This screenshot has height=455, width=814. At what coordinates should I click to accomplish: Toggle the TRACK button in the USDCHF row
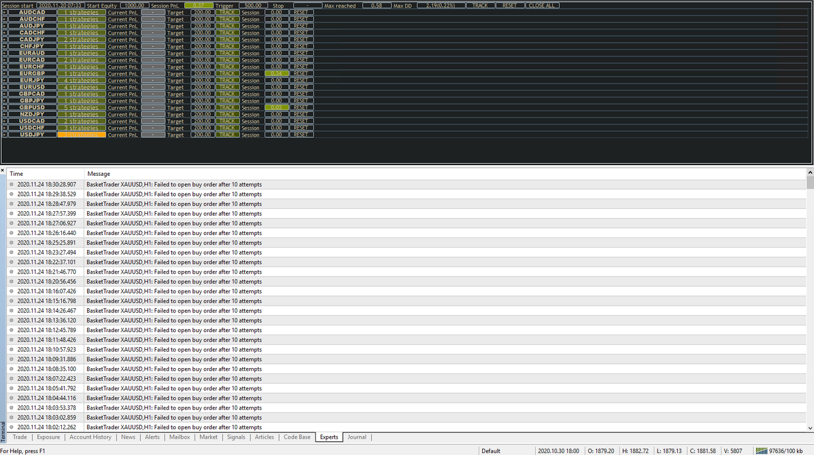pyautogui.click(x=227, y=128)
